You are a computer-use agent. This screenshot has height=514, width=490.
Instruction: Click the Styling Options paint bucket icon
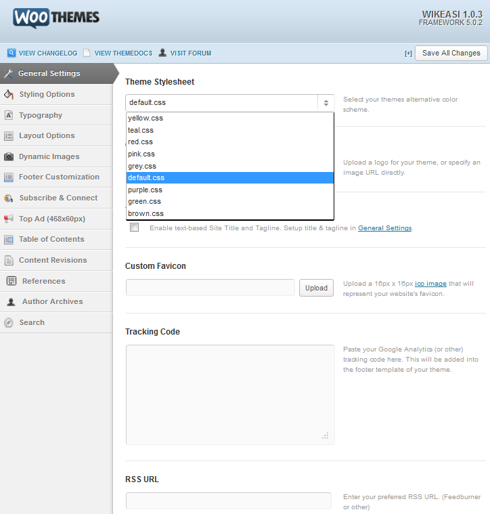point(9,94)
